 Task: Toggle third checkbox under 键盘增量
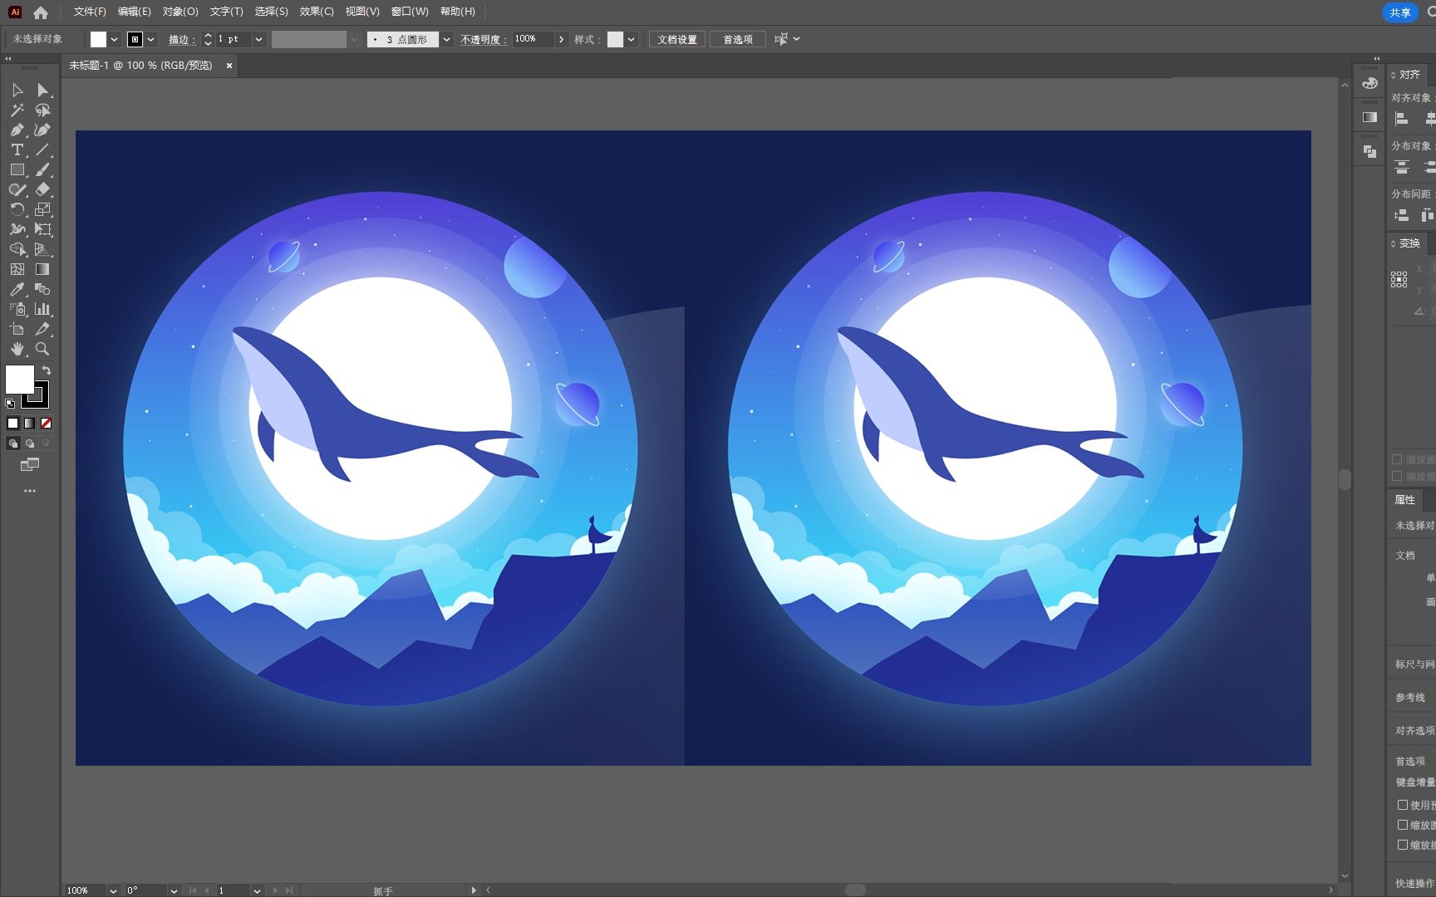coord(1403,845)
